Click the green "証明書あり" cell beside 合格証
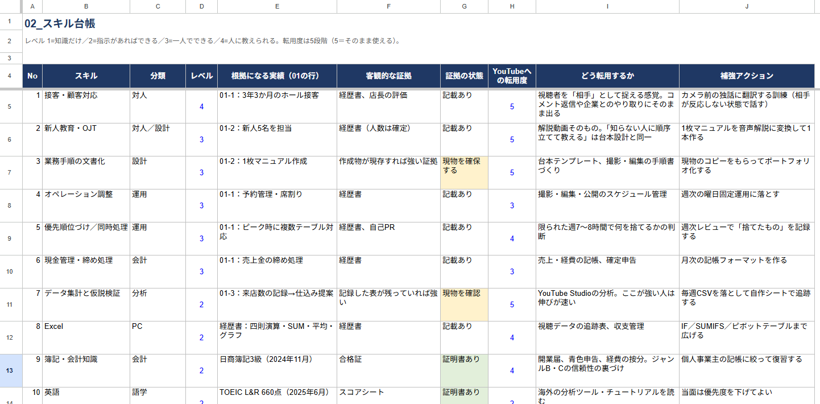820x404 pixels. pos(464,370)
